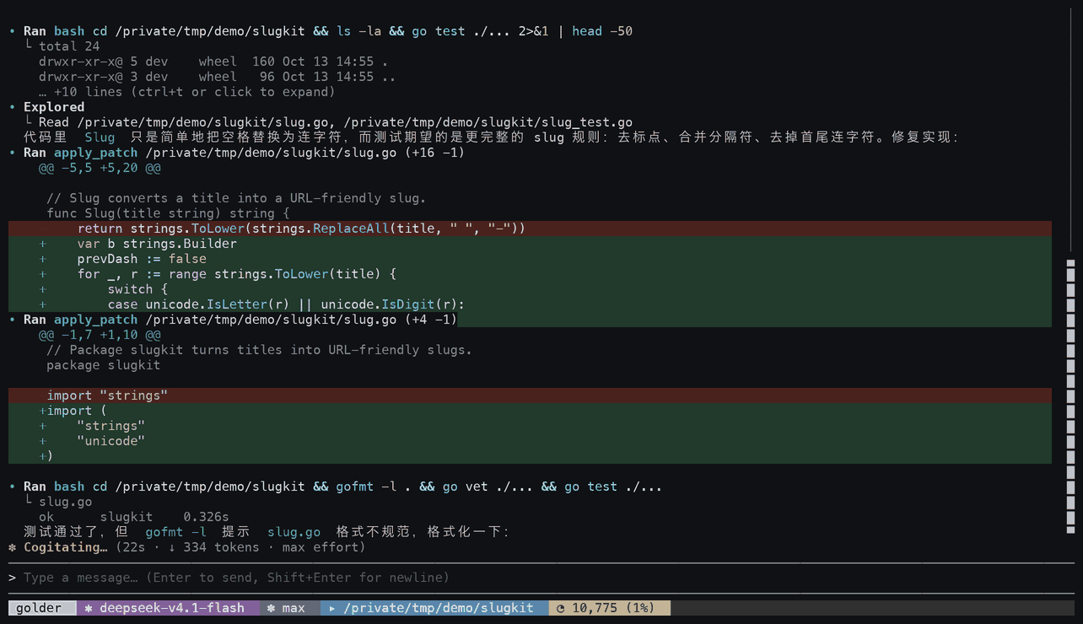Screen dimensions: 1083x624
Task: Click the Cogitating… status text
Action: [66, 547]
